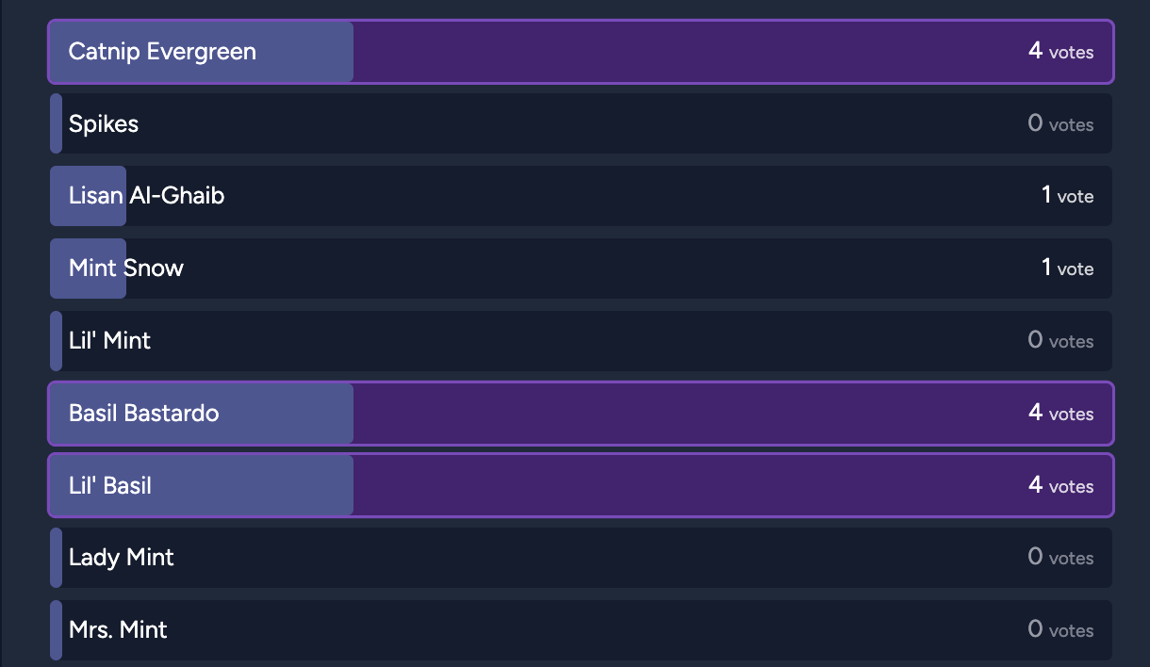Click the 4 votes count on Lil' Basil
This screenshot has width=1150, height=667.
[x=1061, y=486]
